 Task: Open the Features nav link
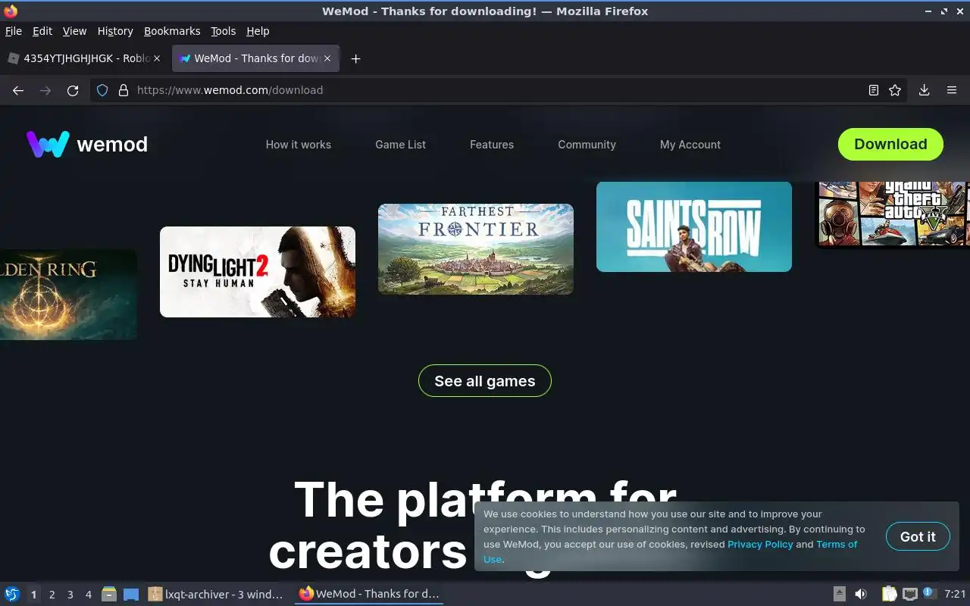point(492,145)
